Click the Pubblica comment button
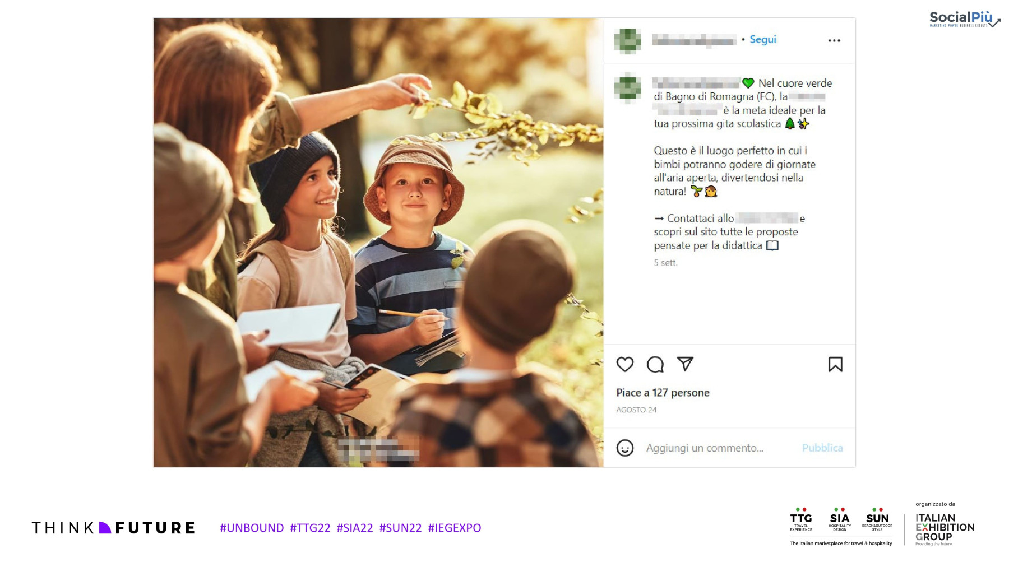This screenshot has width=1009, height=567. pos(822,448)
